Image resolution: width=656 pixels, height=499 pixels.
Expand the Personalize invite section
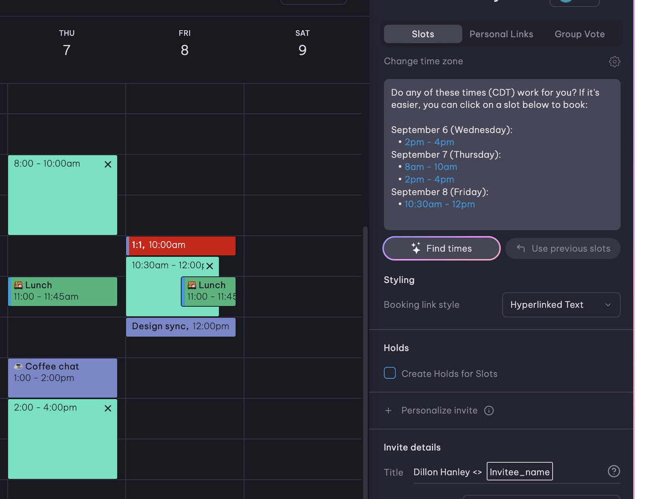[x=439, y=410]
